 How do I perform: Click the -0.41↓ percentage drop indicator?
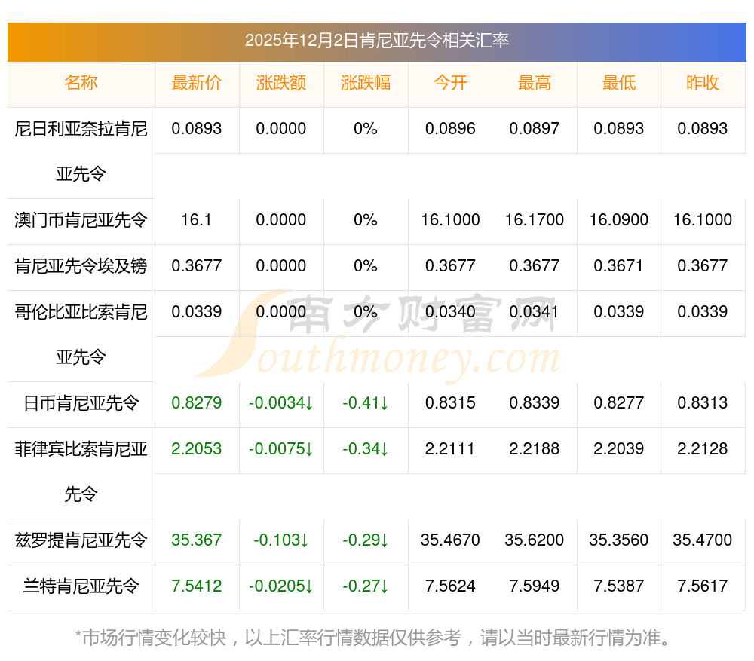click(366, 403)
